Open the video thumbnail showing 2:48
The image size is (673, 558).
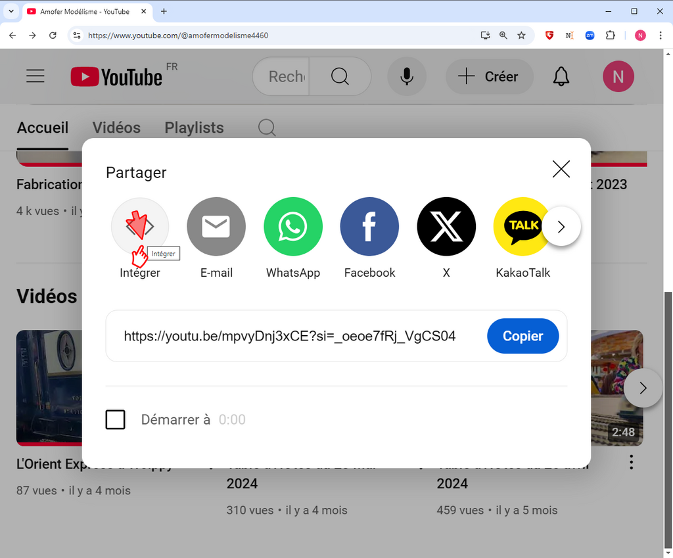(x=616, y=388)
